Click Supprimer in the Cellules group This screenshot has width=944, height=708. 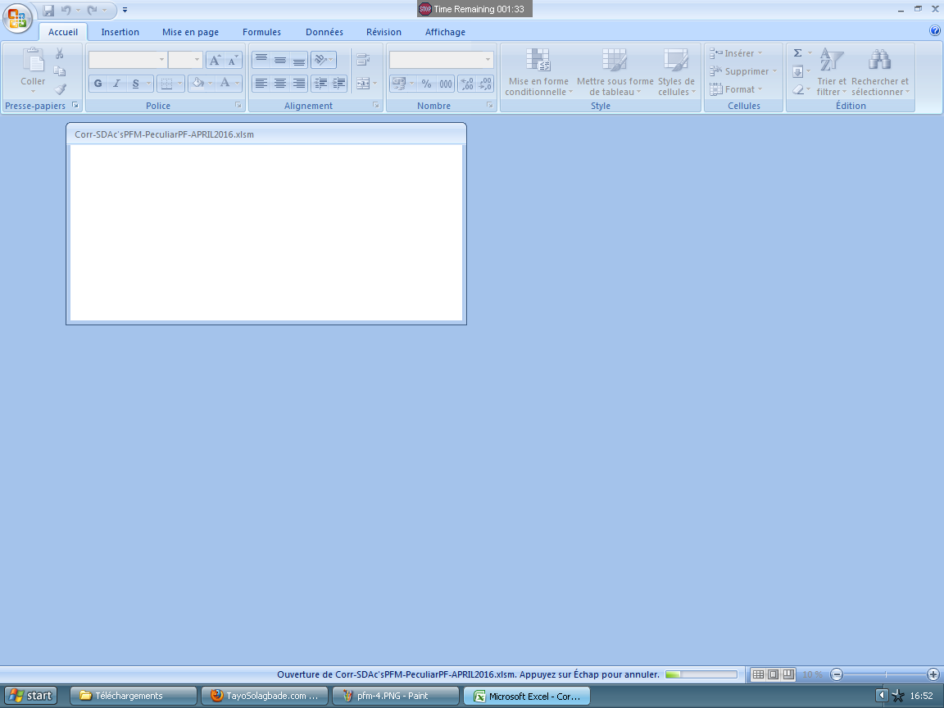click(x=743, y=71)
